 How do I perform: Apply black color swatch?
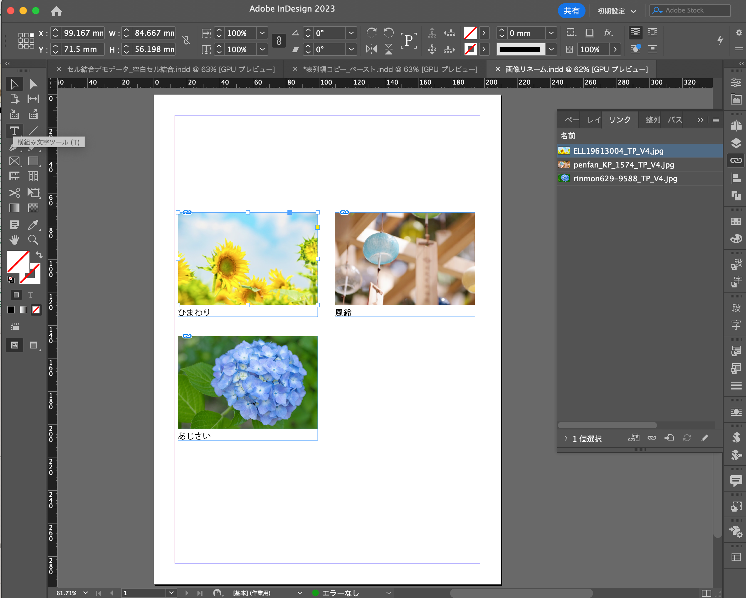pos(11,310)
